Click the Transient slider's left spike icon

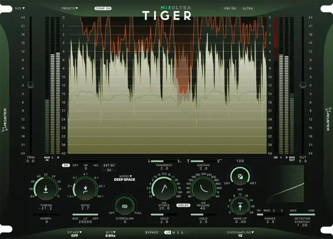pyautogui.click(x=149, y=161)
